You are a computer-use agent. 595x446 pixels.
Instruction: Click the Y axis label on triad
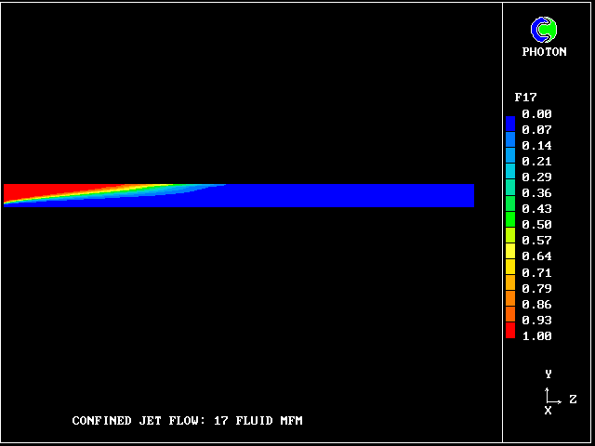[x=549, y=374]
